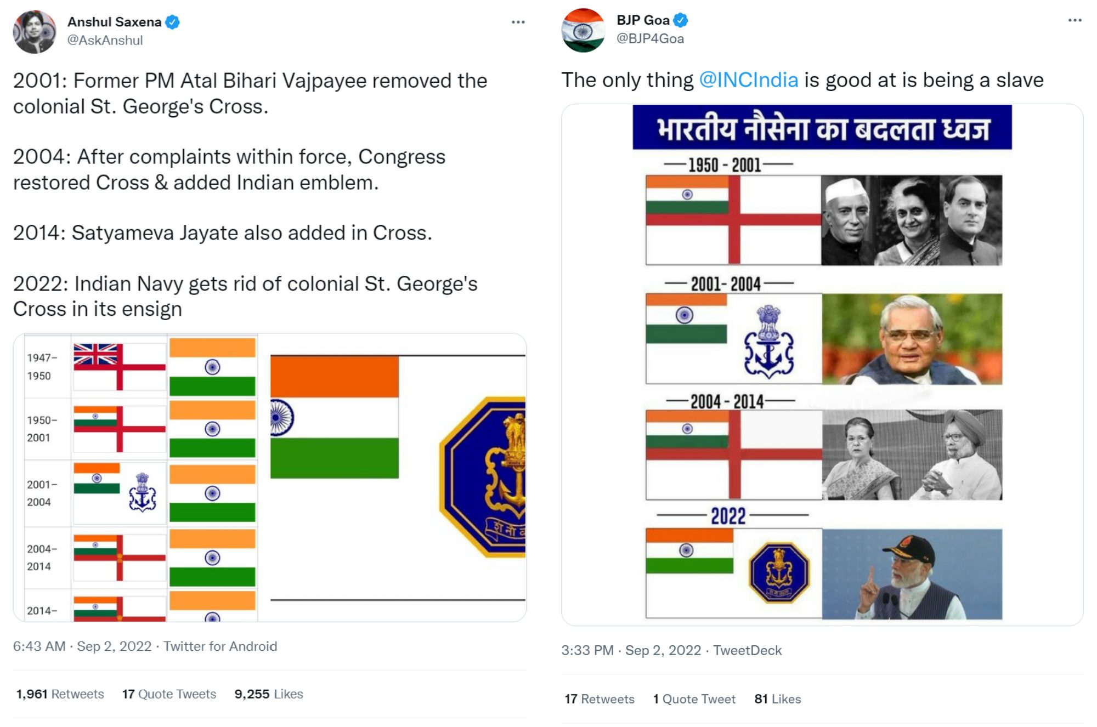The height and width of the screenshot is (727, 1097).
Task: Open Anshul Saxena's profile picture
Action: pos(35,32)
